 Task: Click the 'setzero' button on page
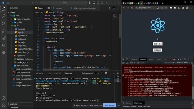pos(158,50)
